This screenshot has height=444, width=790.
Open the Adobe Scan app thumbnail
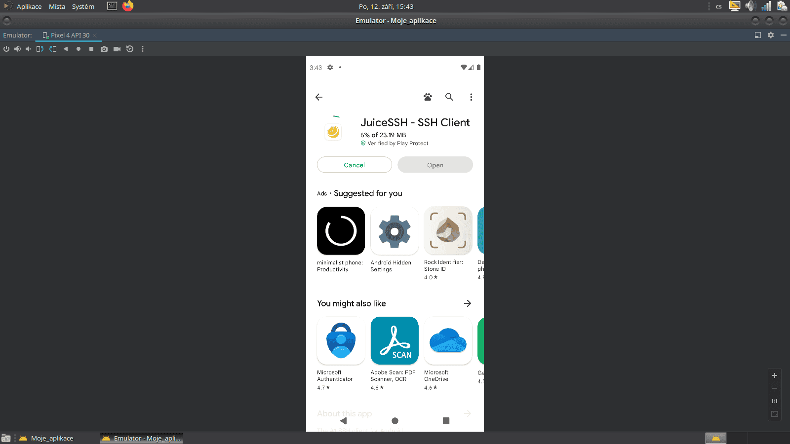(395, 341)
